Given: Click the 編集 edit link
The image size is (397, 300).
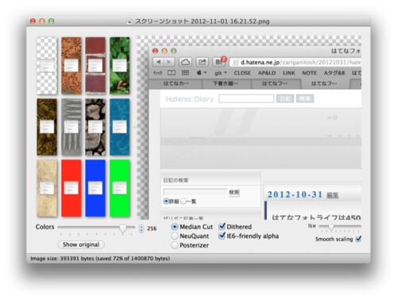Looking at the screenshot, I should coord(333,195).
